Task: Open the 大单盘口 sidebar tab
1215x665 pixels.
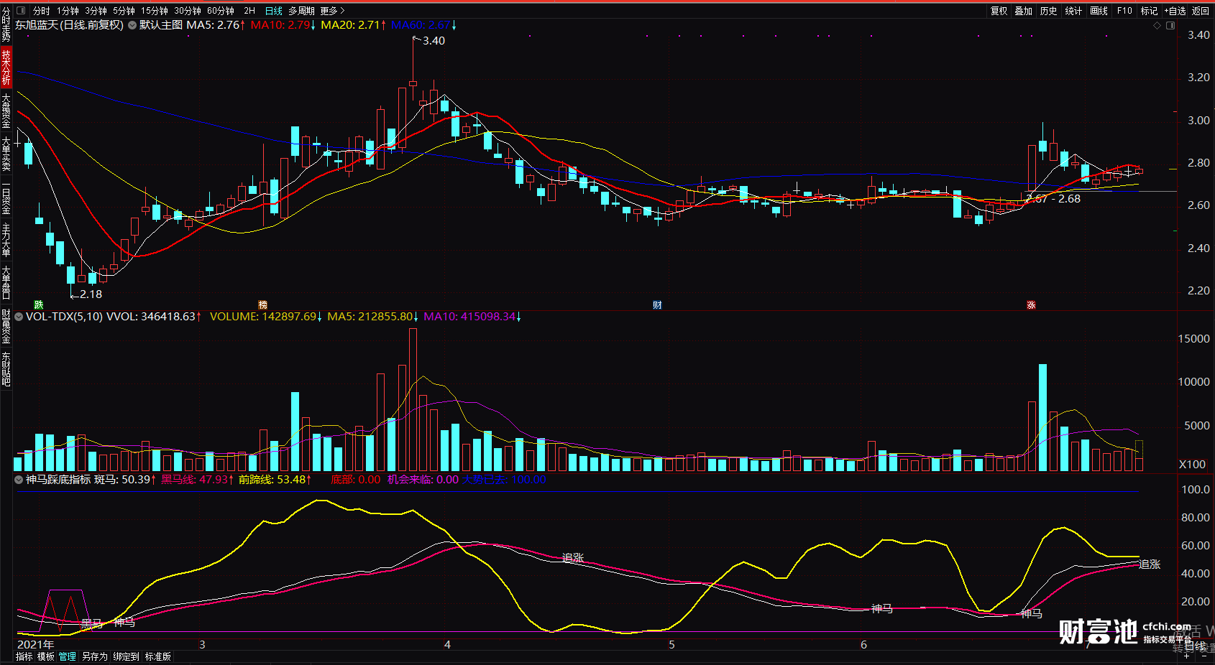Action: pyautogui.click(x=6, y=282)
